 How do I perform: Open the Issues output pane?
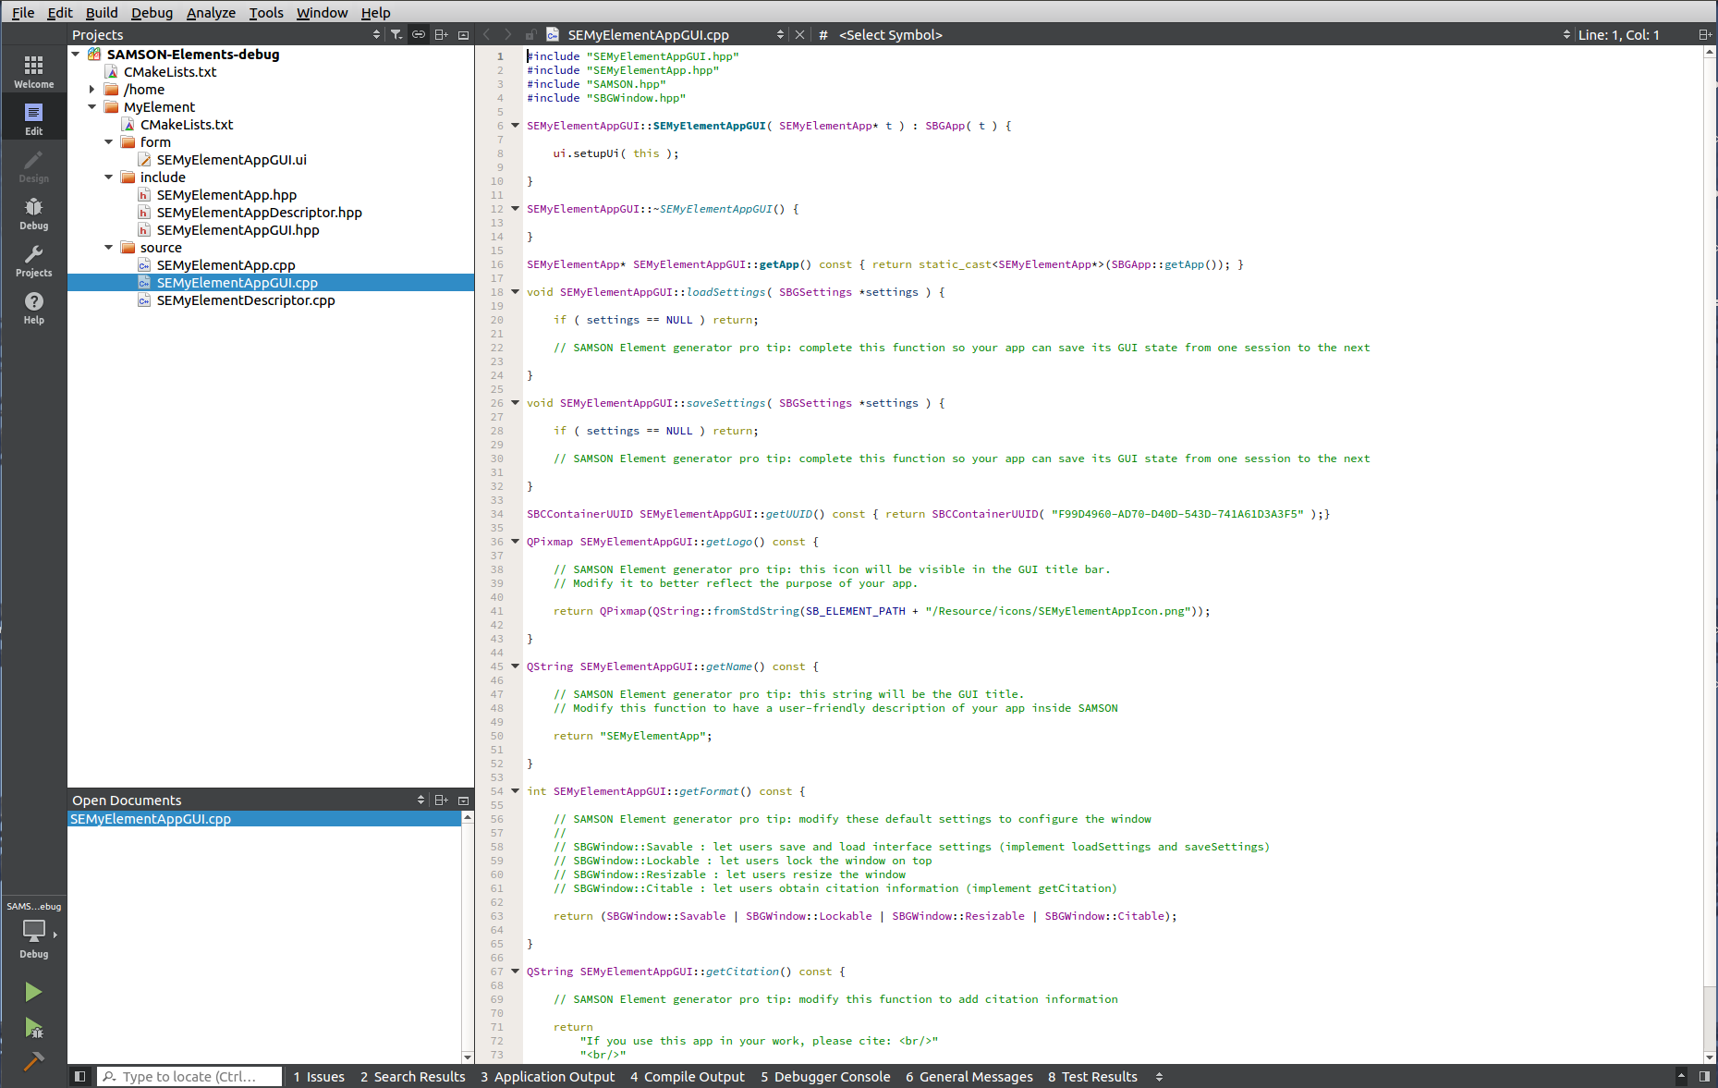[319, 1076]
